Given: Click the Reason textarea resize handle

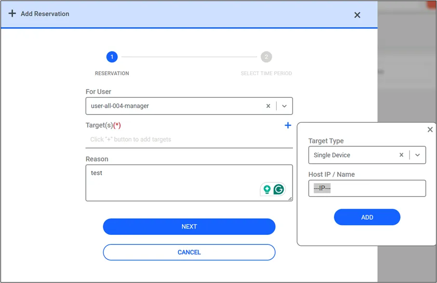Looking at the screenshot, I should 290,198.
